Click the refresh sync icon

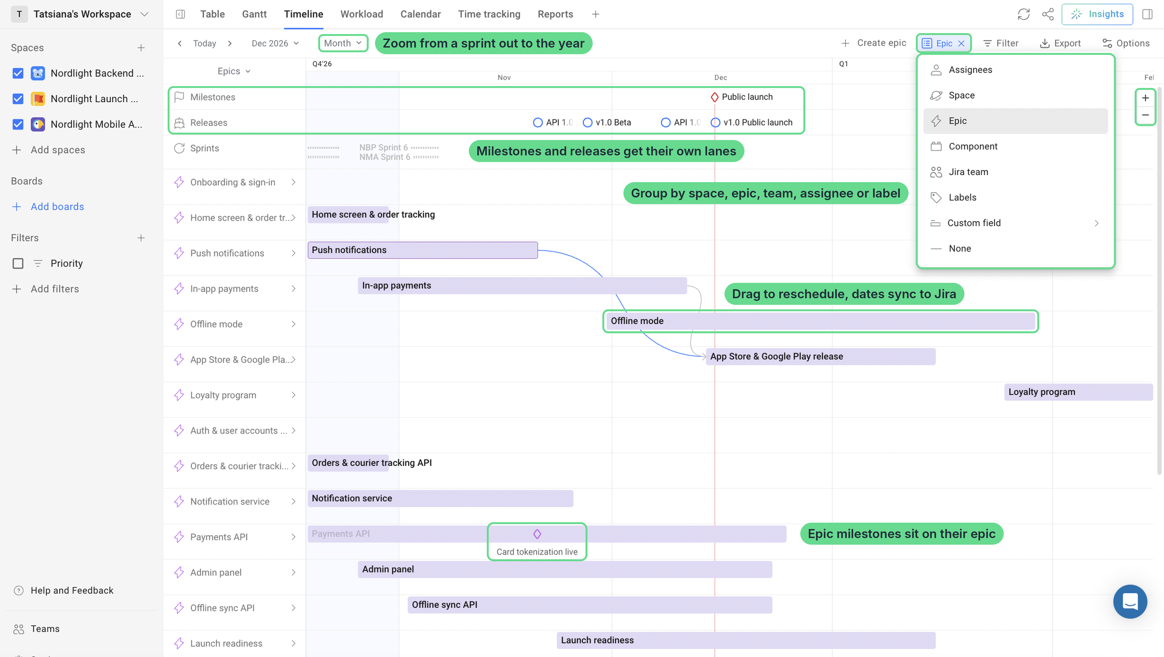[x=1023, y=14]
